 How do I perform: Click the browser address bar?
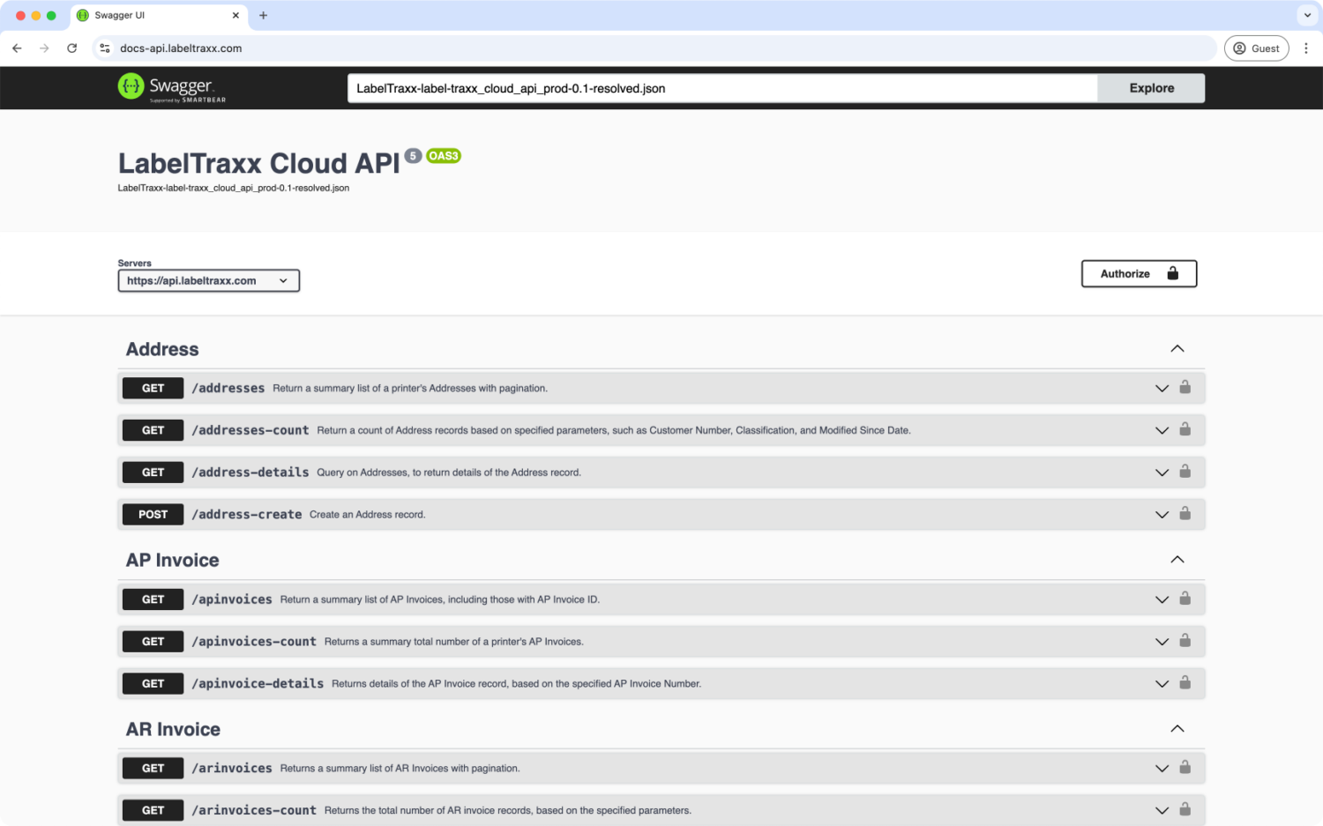(x=617, y=48)
